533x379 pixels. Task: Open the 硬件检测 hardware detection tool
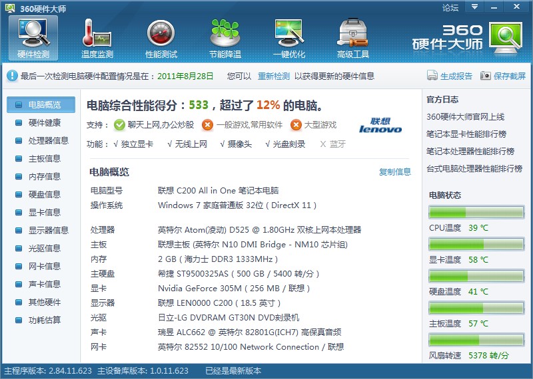[33, 38]
